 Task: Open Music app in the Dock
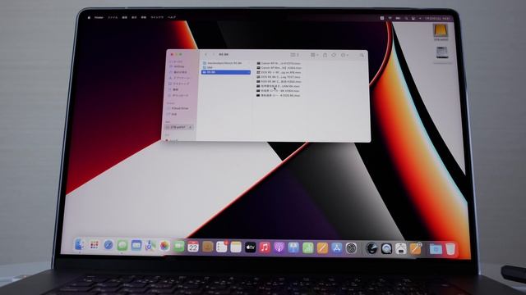coord(265,247)
